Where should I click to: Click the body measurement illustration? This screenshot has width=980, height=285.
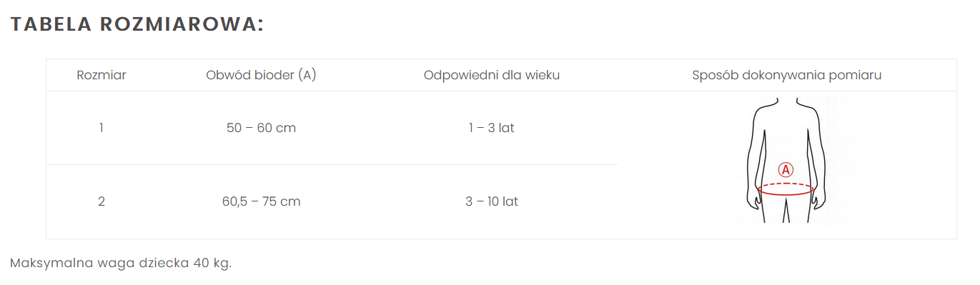tap(786, 161)
